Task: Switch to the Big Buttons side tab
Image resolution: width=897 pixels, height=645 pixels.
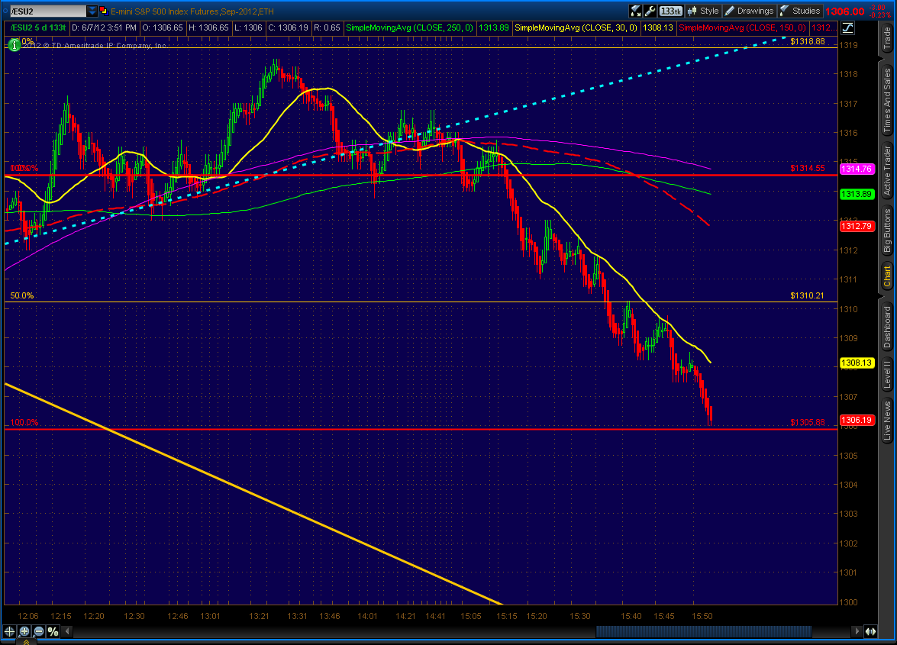Action: click(x=887, y=231)
